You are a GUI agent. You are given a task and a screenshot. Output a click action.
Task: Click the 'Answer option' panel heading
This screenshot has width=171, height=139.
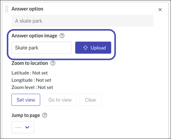pos(27,9)
